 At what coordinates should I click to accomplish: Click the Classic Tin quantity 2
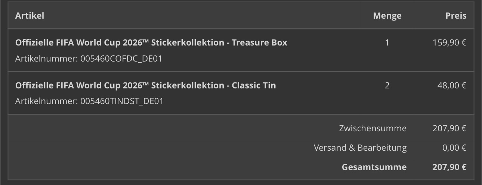coord(387,85)
